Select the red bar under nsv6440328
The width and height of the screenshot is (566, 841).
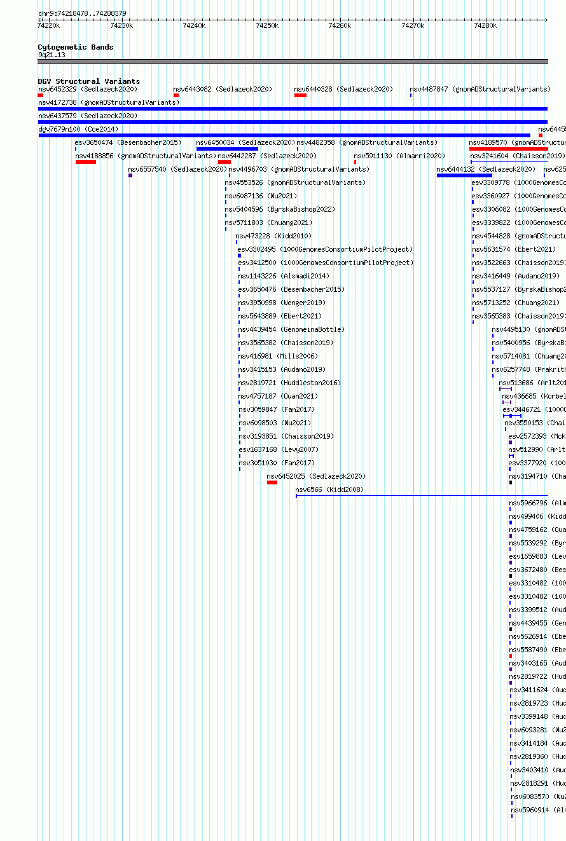(300, 95)
